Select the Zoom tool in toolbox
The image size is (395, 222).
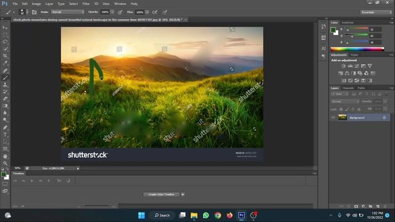point(5,163)
